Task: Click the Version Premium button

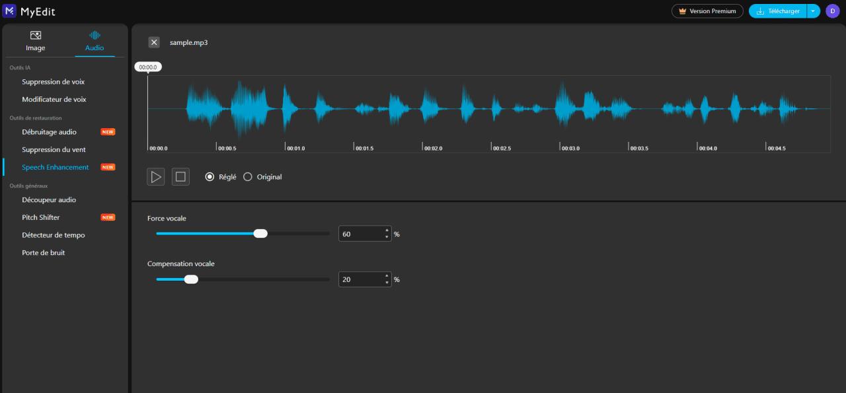Action: point(707,11)
